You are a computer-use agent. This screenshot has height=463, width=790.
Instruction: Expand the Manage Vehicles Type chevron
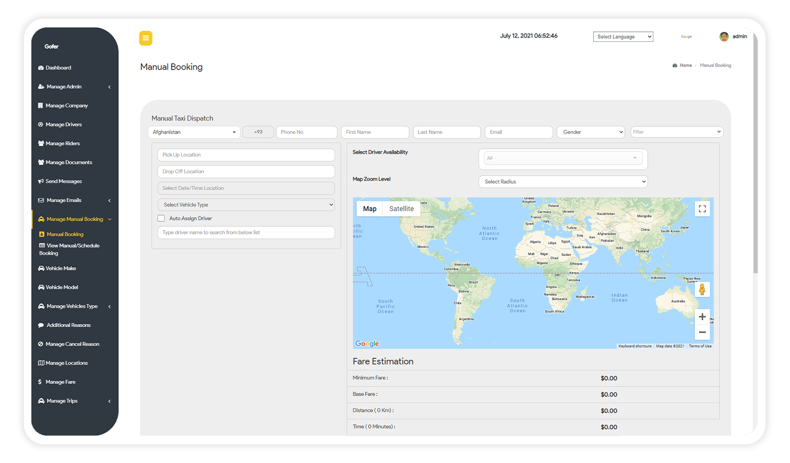click(x=110, y=306)
